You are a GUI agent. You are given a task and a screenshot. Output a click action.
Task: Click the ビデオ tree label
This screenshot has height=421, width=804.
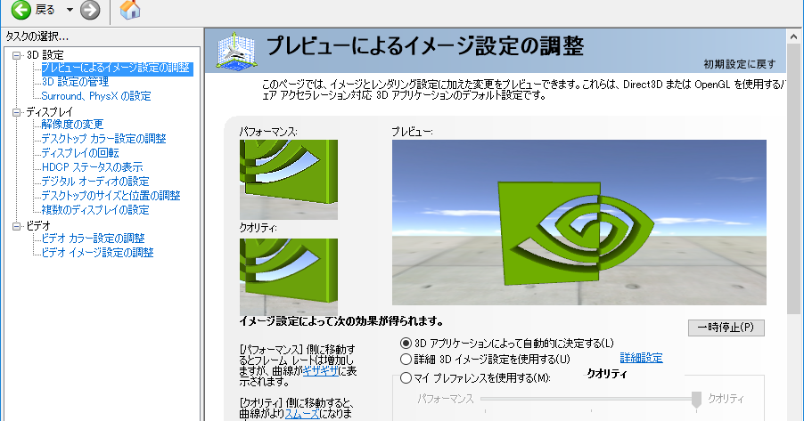coord(38,226)
